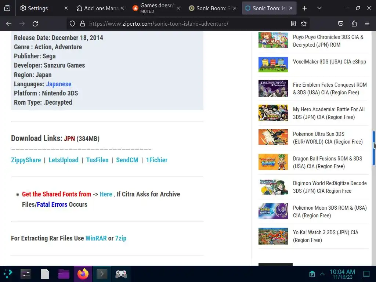Open the blank document taskbar icon
The image size is (376, 282).
[44, 274]
